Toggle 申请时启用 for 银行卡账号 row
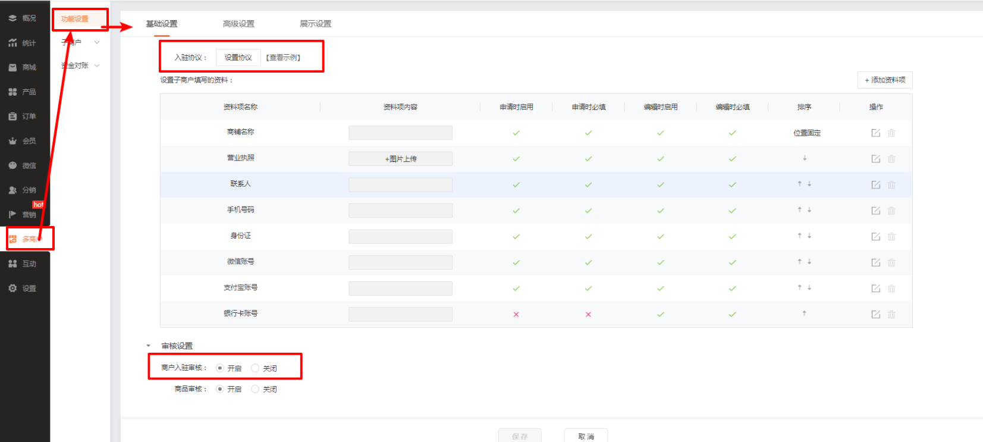The width and height of the screenshot is (983, 442). [x=516, y=314]
